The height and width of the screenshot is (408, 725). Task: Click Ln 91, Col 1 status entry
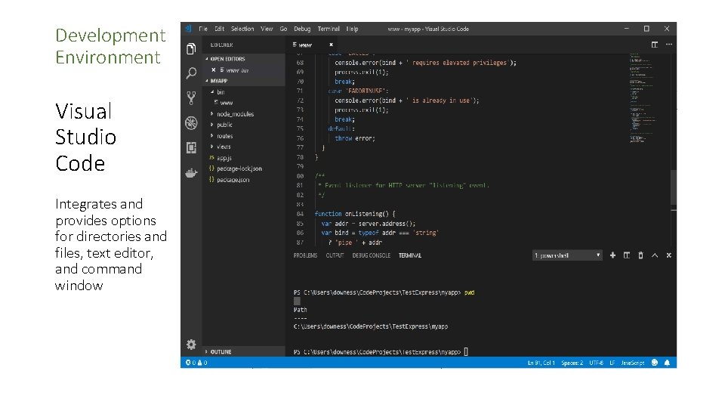[541, 363]
